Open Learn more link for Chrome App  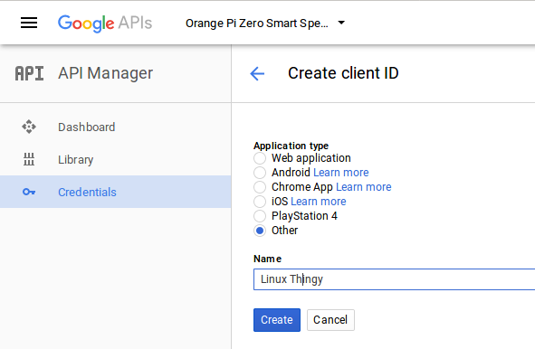363,187
